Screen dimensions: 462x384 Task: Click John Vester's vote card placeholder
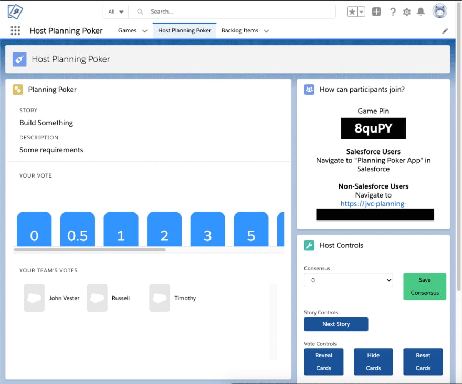pos(34,298)
